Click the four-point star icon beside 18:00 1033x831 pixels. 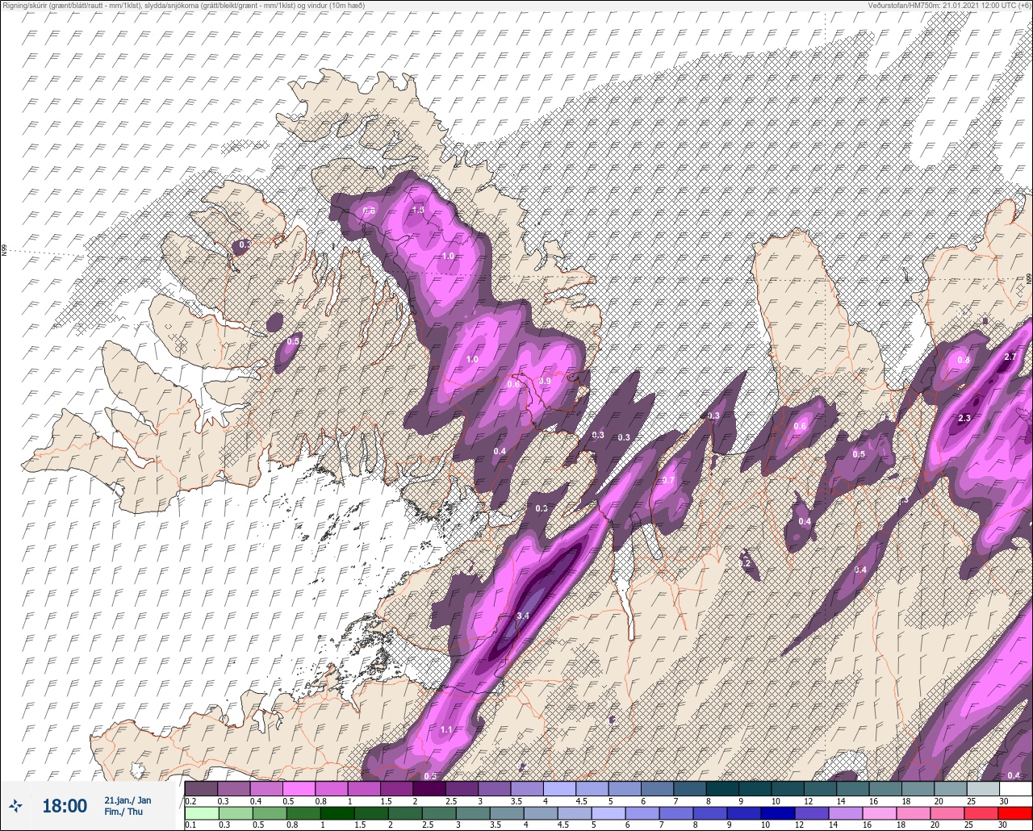coord(16,805)
